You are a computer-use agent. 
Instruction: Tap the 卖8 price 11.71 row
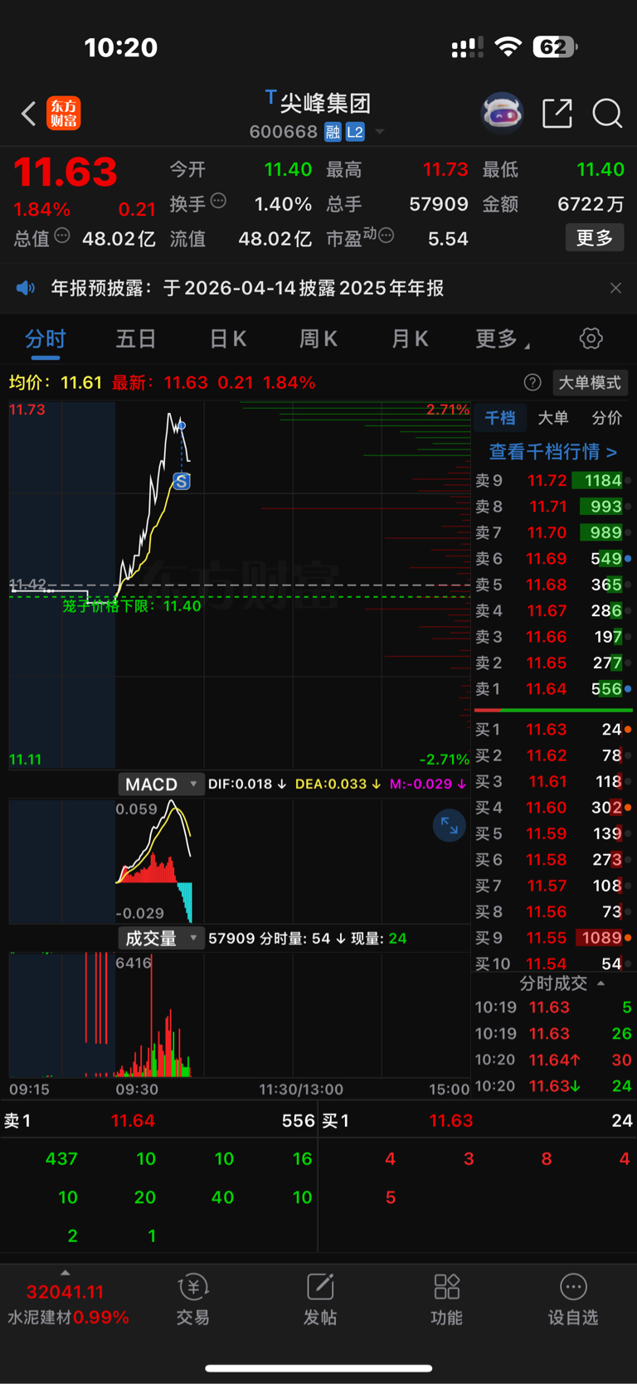coord(553,507)
